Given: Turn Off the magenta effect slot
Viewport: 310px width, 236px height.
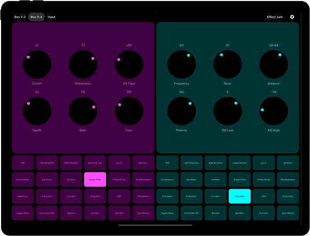Looking at the screenshot, I should pos(23,163).
